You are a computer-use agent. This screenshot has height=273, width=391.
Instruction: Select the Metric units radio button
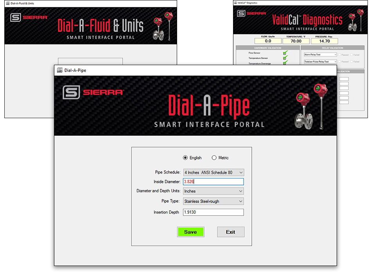pos(214,158)
